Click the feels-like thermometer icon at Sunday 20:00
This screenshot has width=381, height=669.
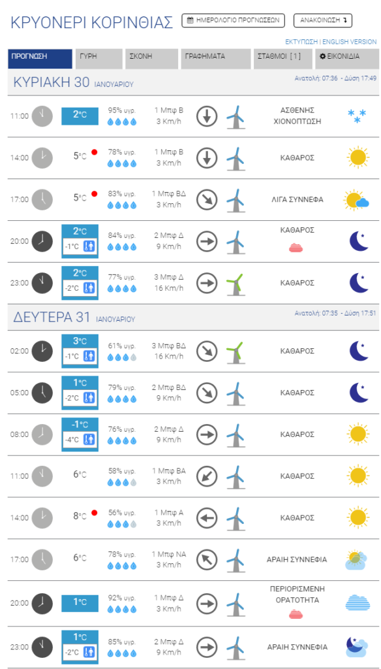click(89, 246)
